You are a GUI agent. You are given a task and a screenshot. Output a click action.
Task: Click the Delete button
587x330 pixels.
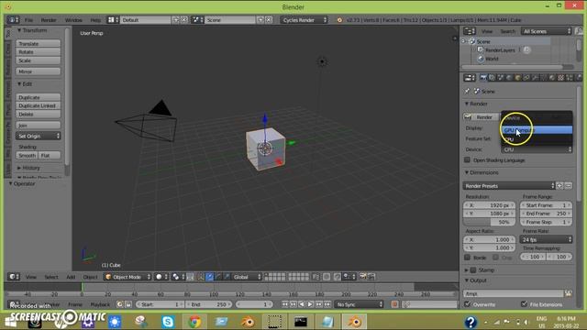tap(38, 114)
